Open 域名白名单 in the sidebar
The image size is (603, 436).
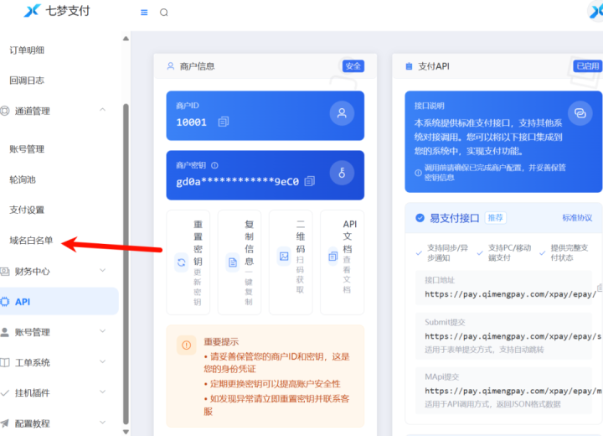click(x=31, y=241)
